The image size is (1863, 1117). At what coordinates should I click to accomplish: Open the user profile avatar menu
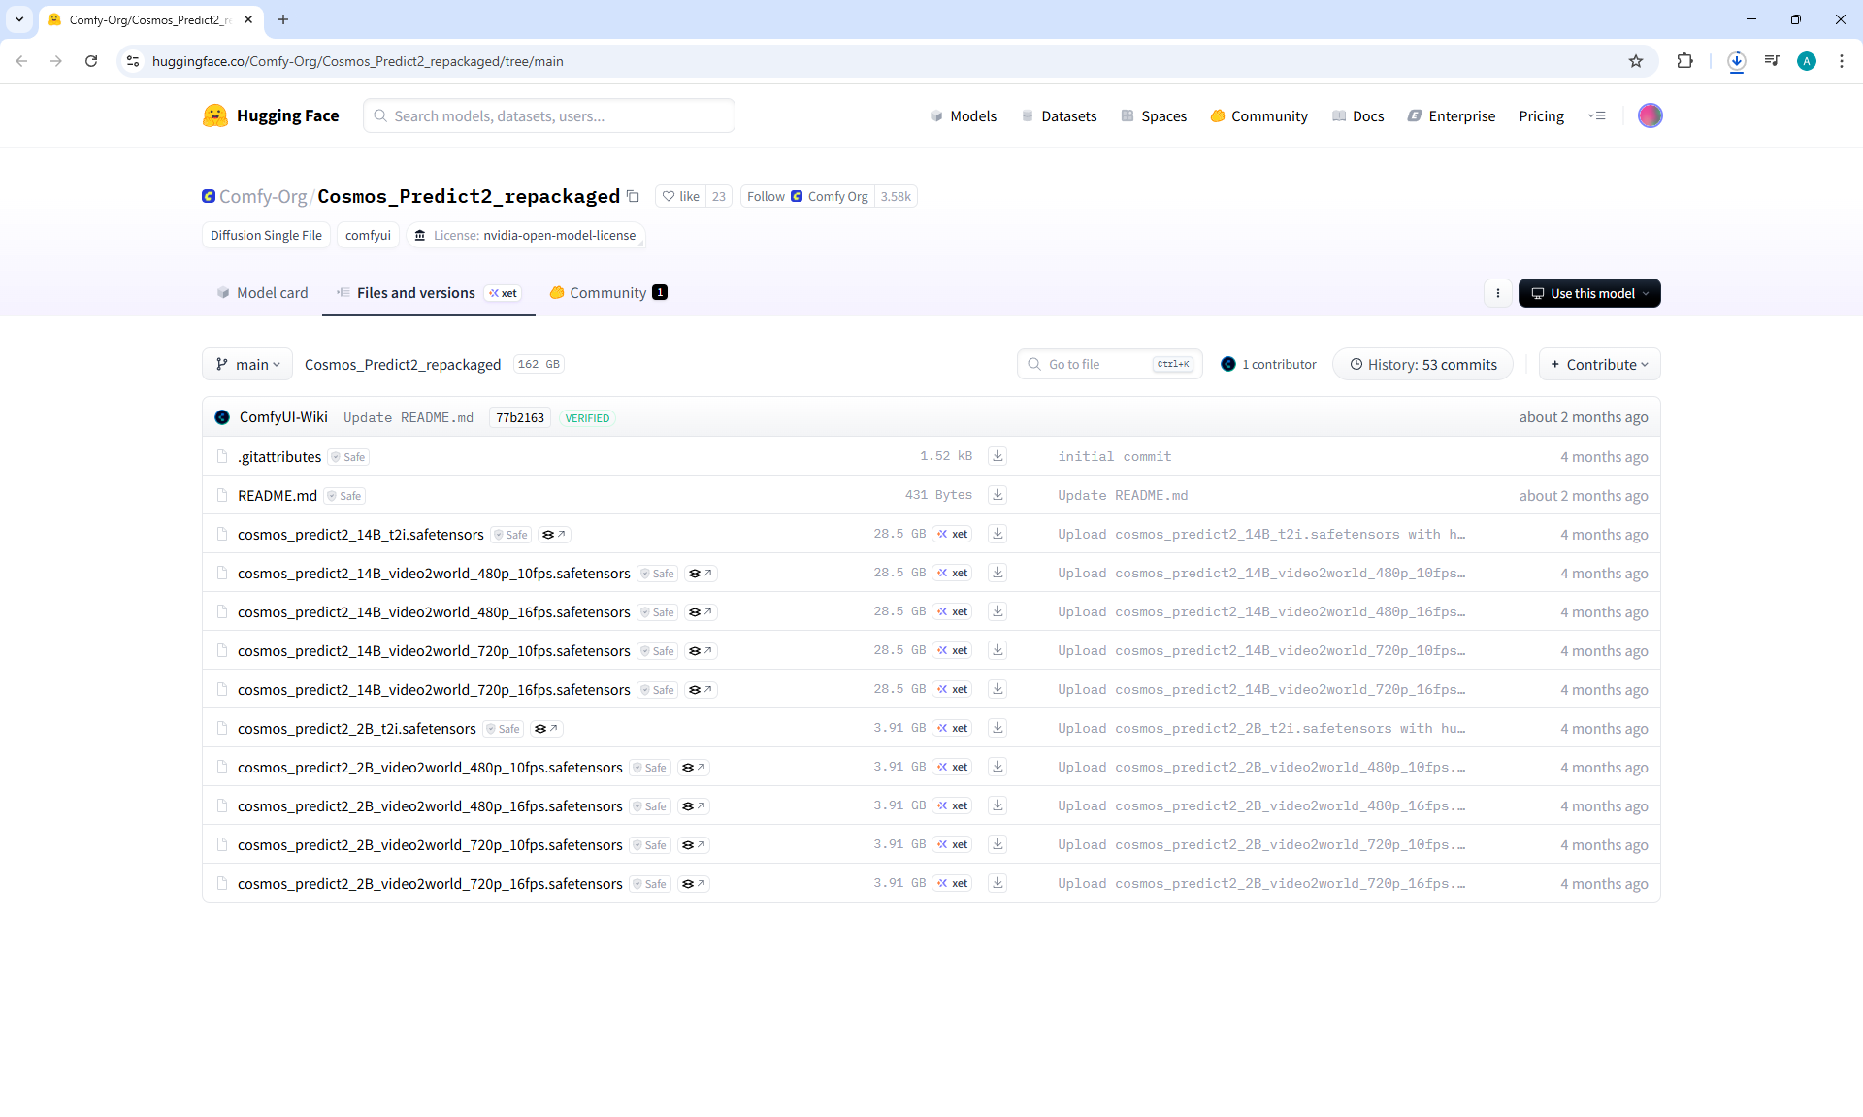1650,115
